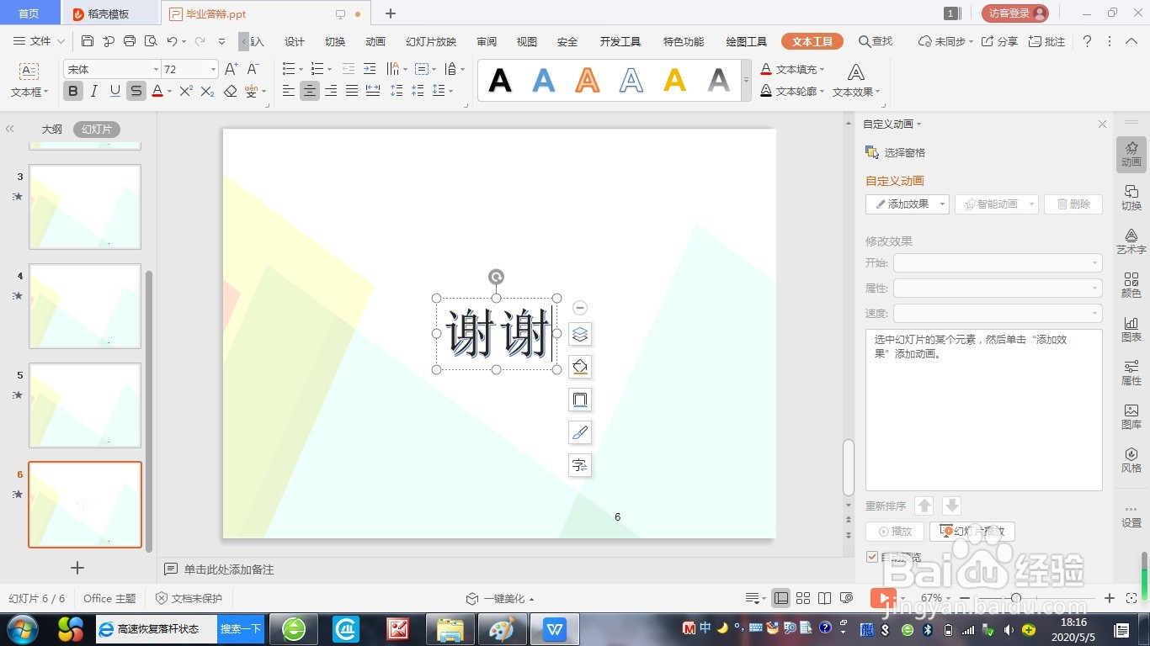Screen dimensions: 1150x646
Task: Open the Review tab
Action: 487,41
